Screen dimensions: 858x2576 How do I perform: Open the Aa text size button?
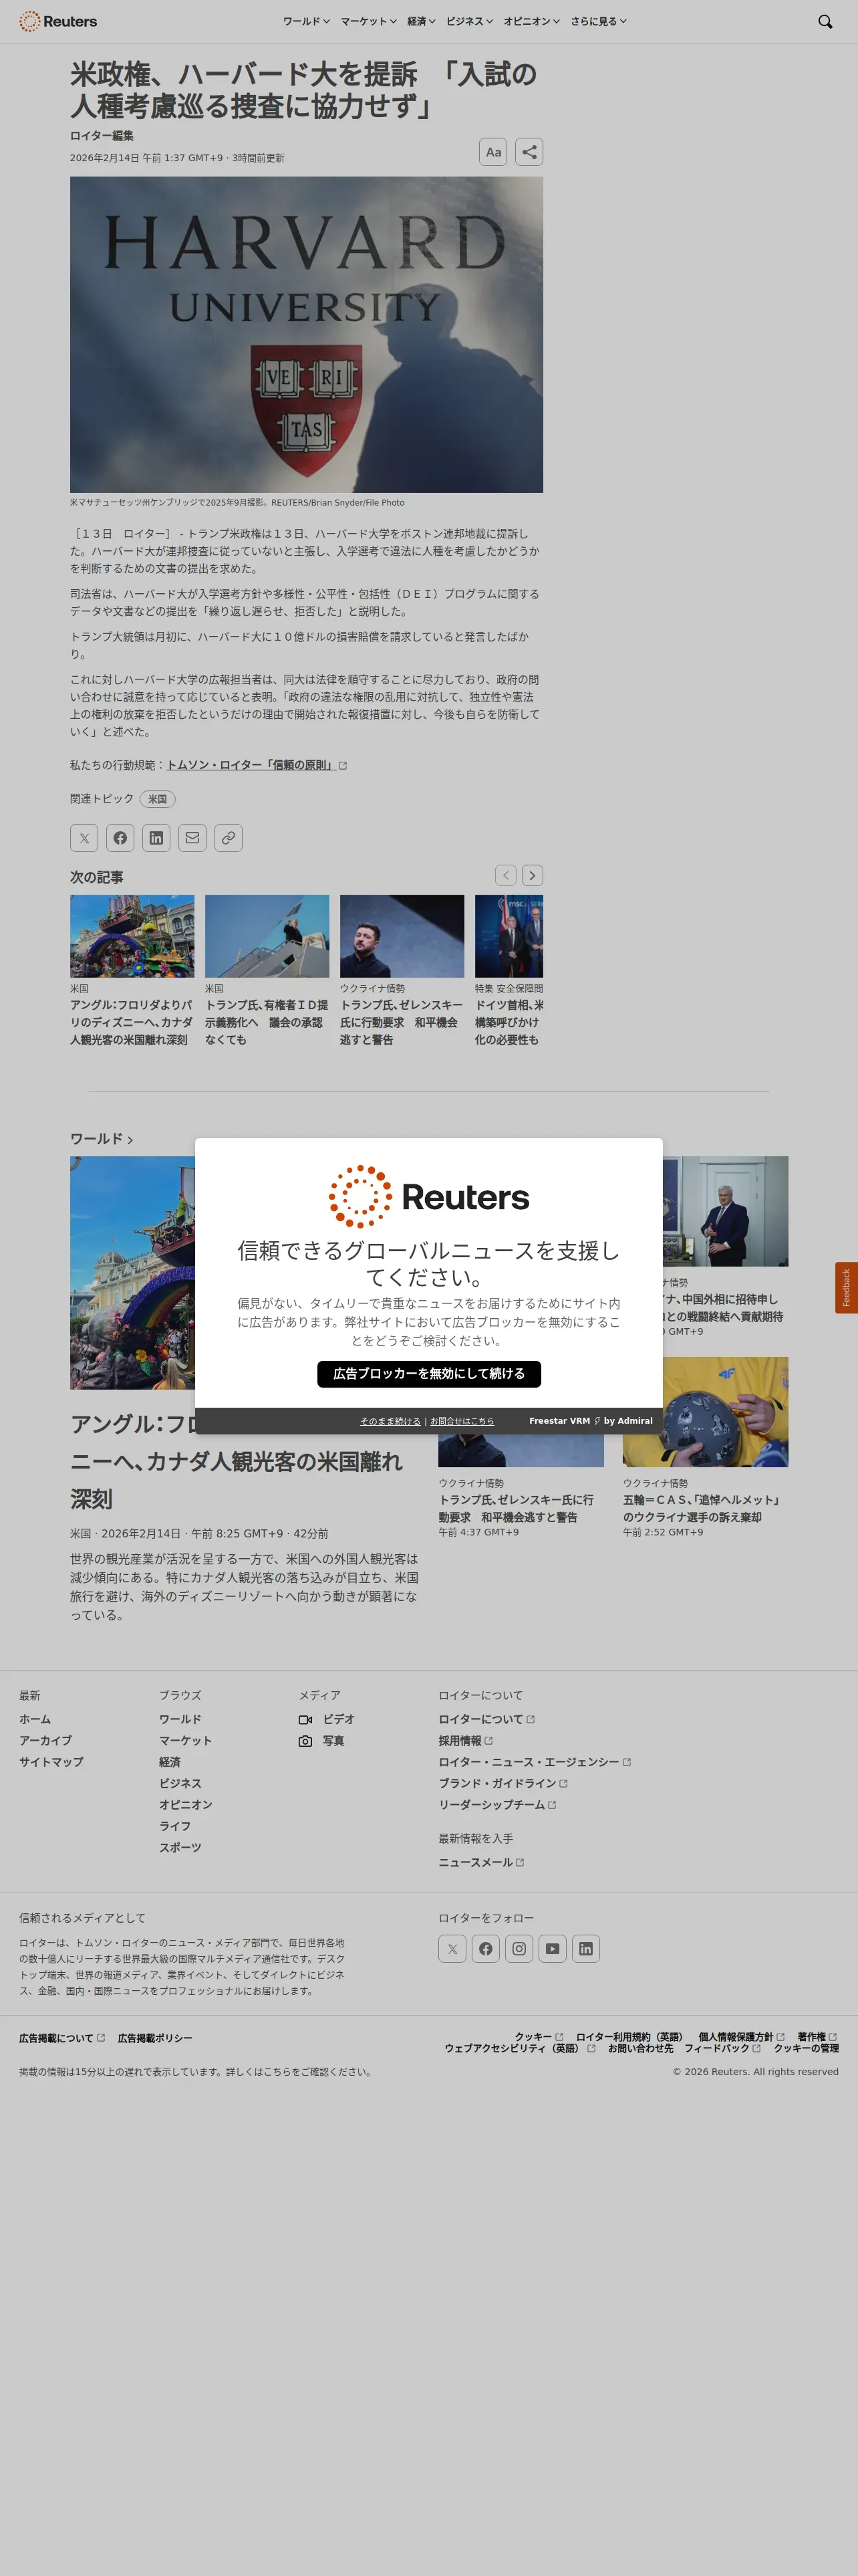coord(493,152)
